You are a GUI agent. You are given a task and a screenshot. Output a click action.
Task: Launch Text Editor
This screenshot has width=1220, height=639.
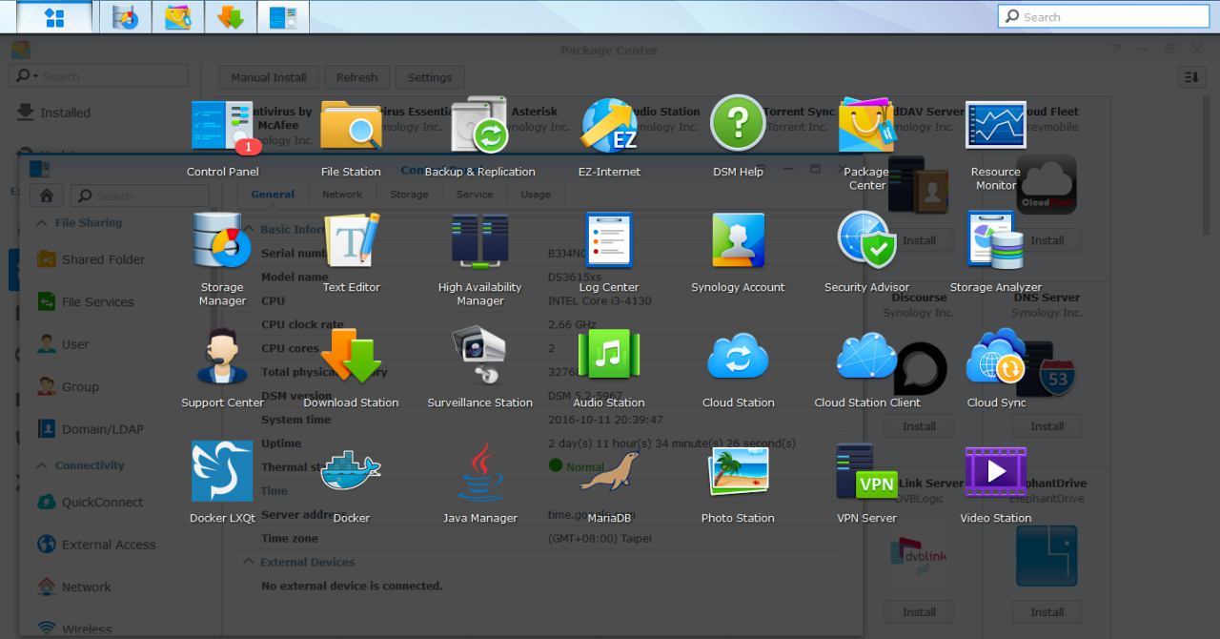(351, 240)
